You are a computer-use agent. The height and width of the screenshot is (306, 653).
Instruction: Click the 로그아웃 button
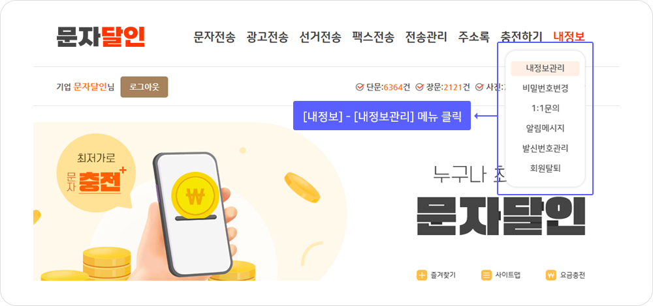point(144,87)
